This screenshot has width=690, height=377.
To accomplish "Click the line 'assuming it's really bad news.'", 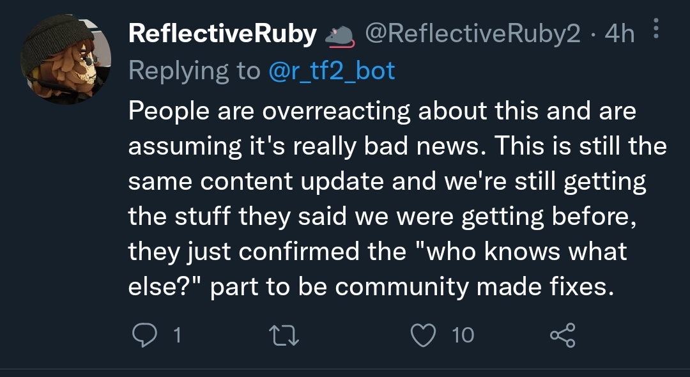I will [x=307, y=146].
